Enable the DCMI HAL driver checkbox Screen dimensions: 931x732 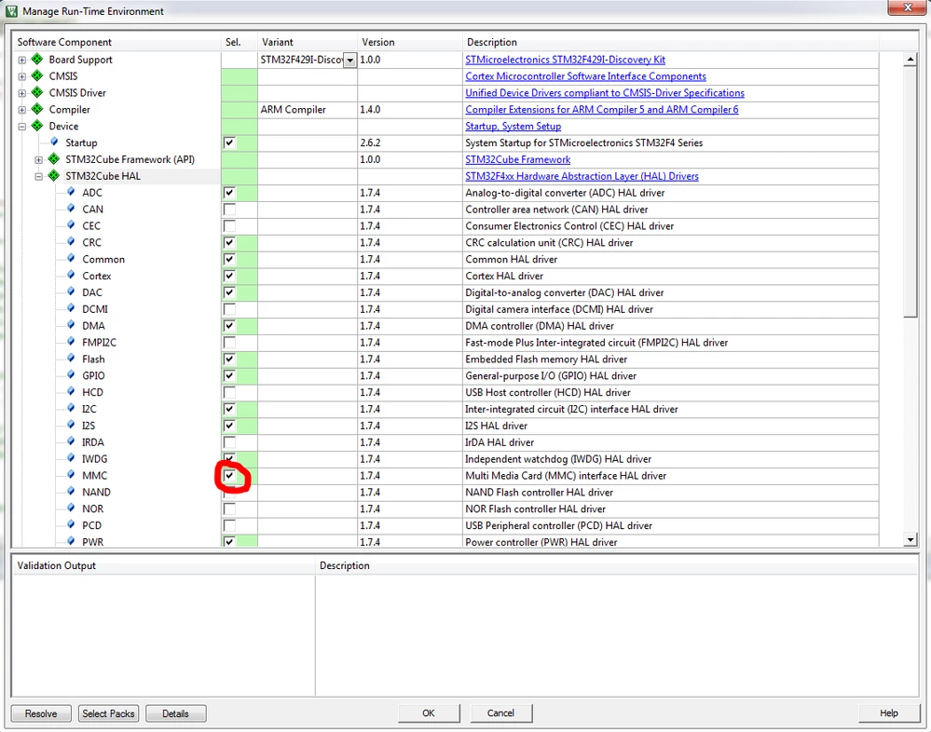[229, 308]
